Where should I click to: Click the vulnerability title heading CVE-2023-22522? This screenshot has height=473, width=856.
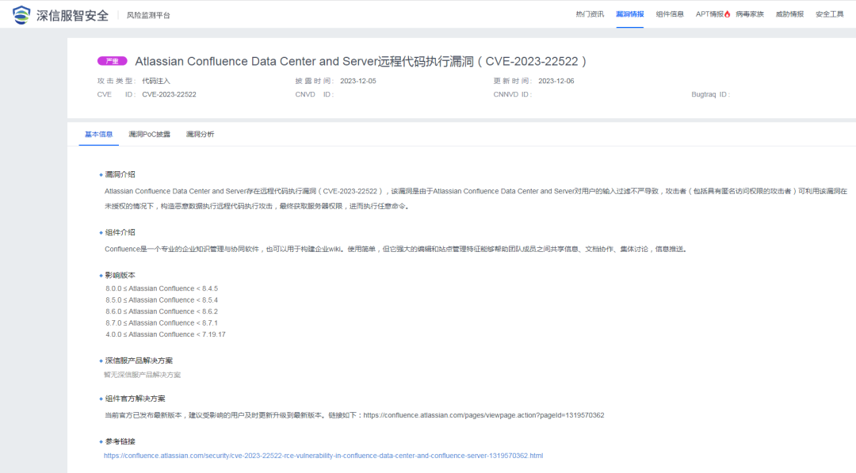[361, 61]
